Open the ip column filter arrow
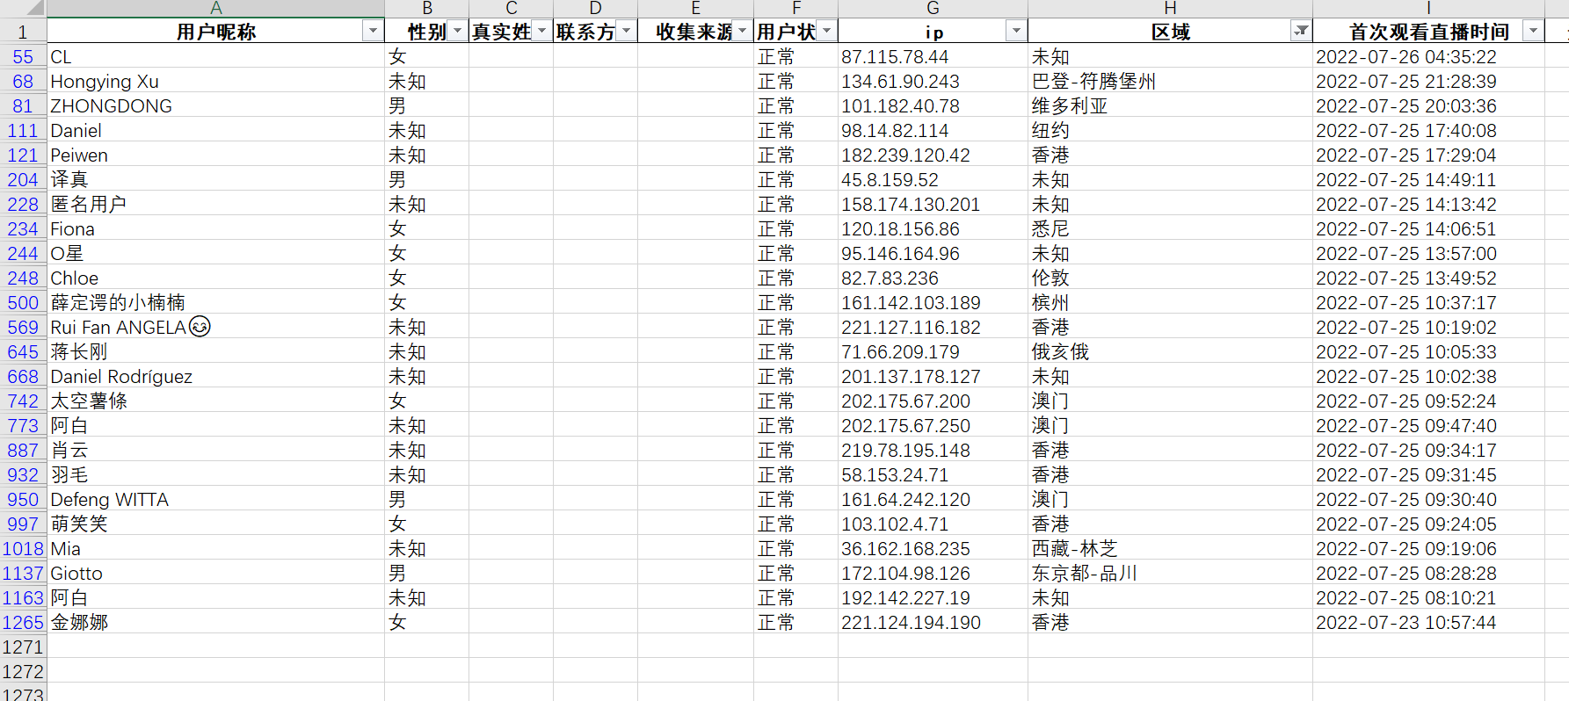This screenshot has height=701, width=1569. 1016,32
